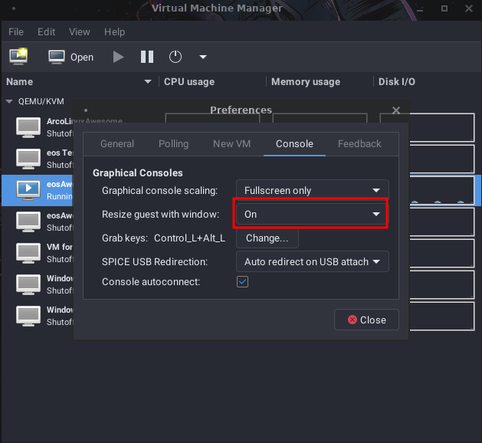This screenshot has height=443, width=482.
Task: Open SPICE USB Redirection dropdown
Action: (312, 261)
